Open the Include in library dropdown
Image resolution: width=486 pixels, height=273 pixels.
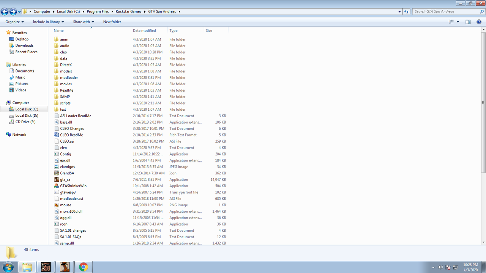tap(48, 22)
